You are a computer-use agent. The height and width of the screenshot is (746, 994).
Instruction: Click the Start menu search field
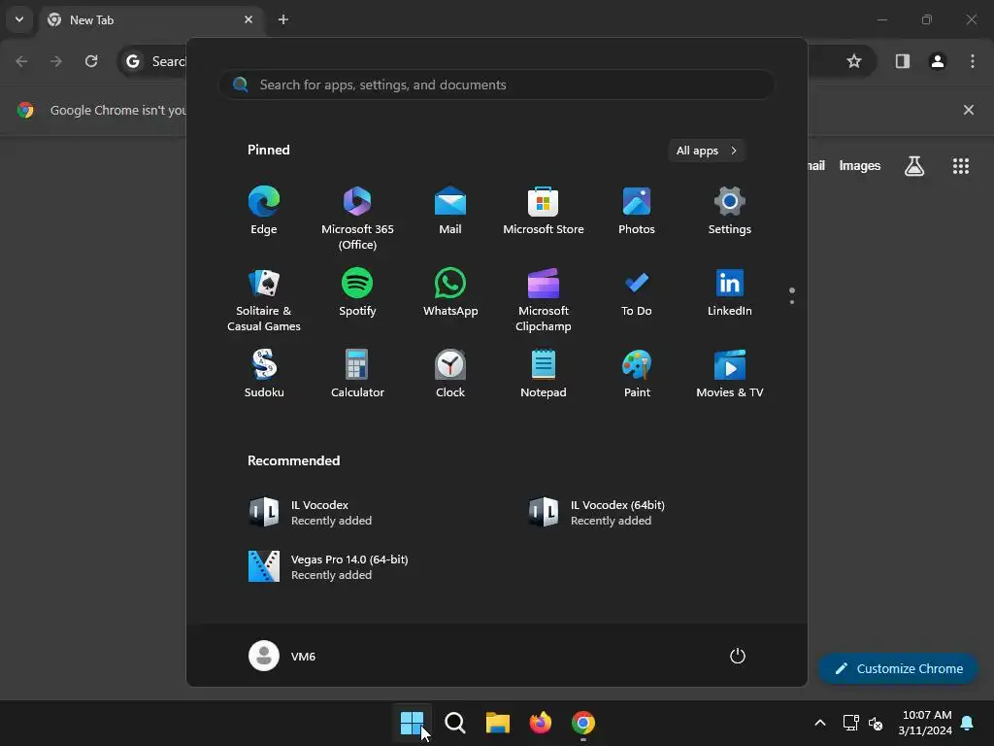tap(496, 85)
